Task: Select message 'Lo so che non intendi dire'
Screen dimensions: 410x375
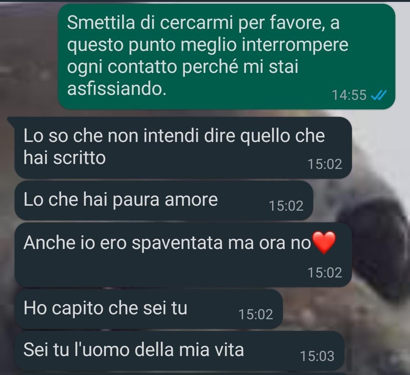Action: tap(183, 148)
